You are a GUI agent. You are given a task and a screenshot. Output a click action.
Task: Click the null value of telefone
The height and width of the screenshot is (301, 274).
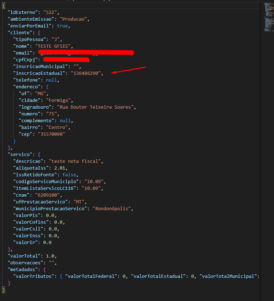pos(52,80)
